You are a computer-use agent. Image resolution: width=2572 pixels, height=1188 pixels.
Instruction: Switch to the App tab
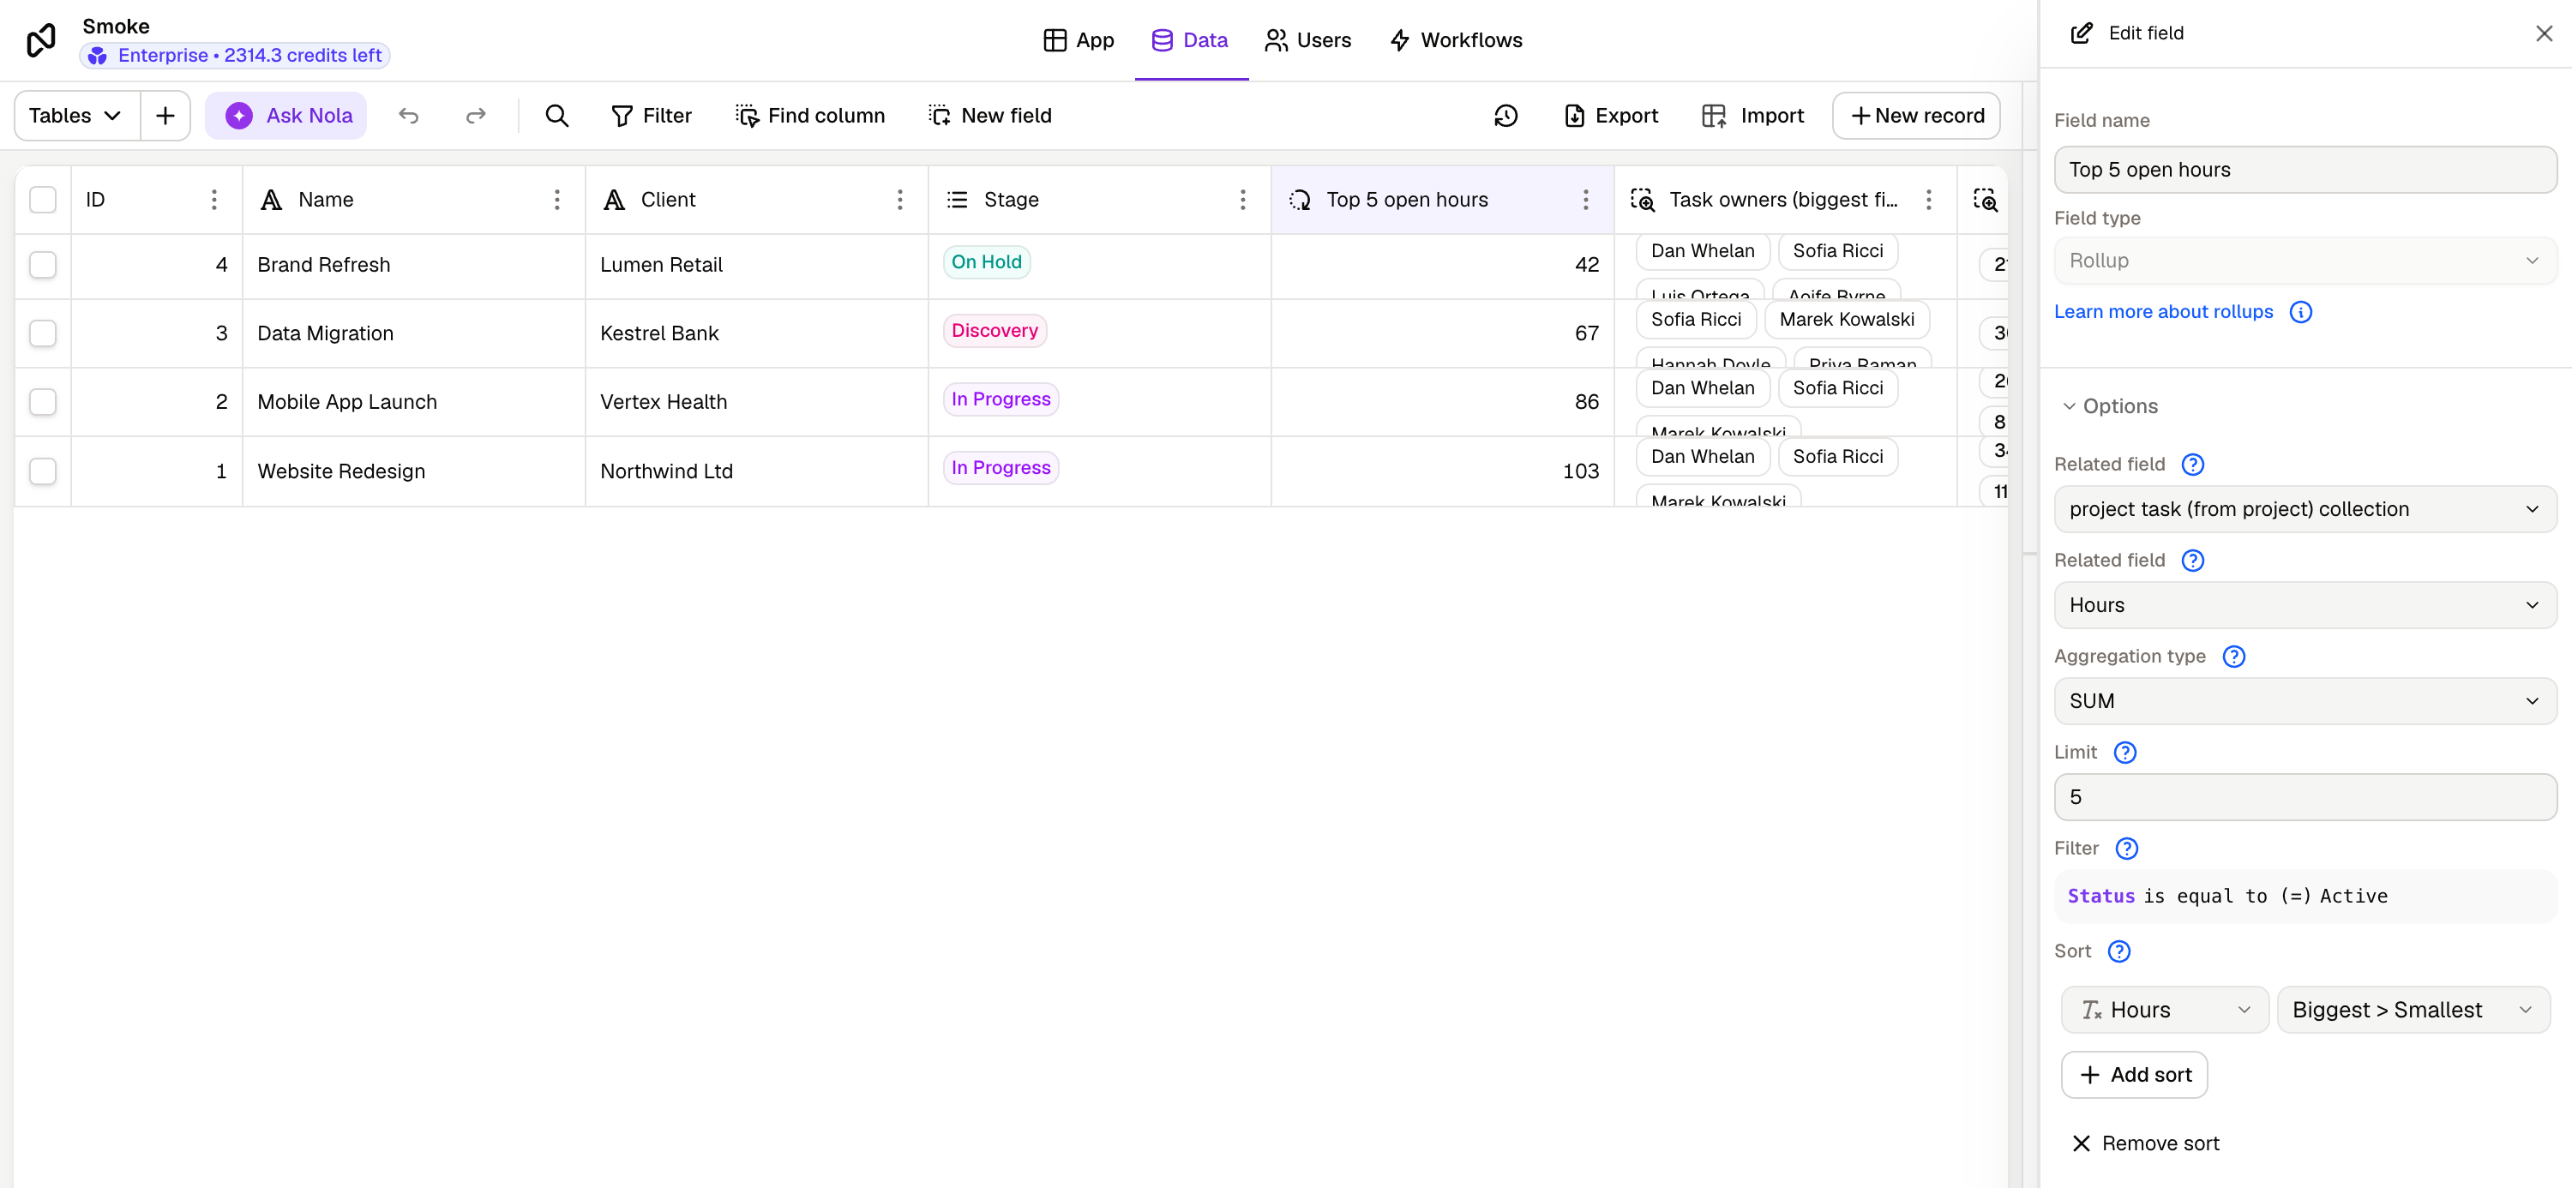(x=1079, y=40)
